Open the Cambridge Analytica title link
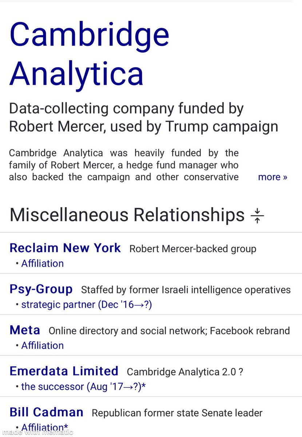This screenshot has height=437, width=302. pyautogui.click(x=89, y=54)
